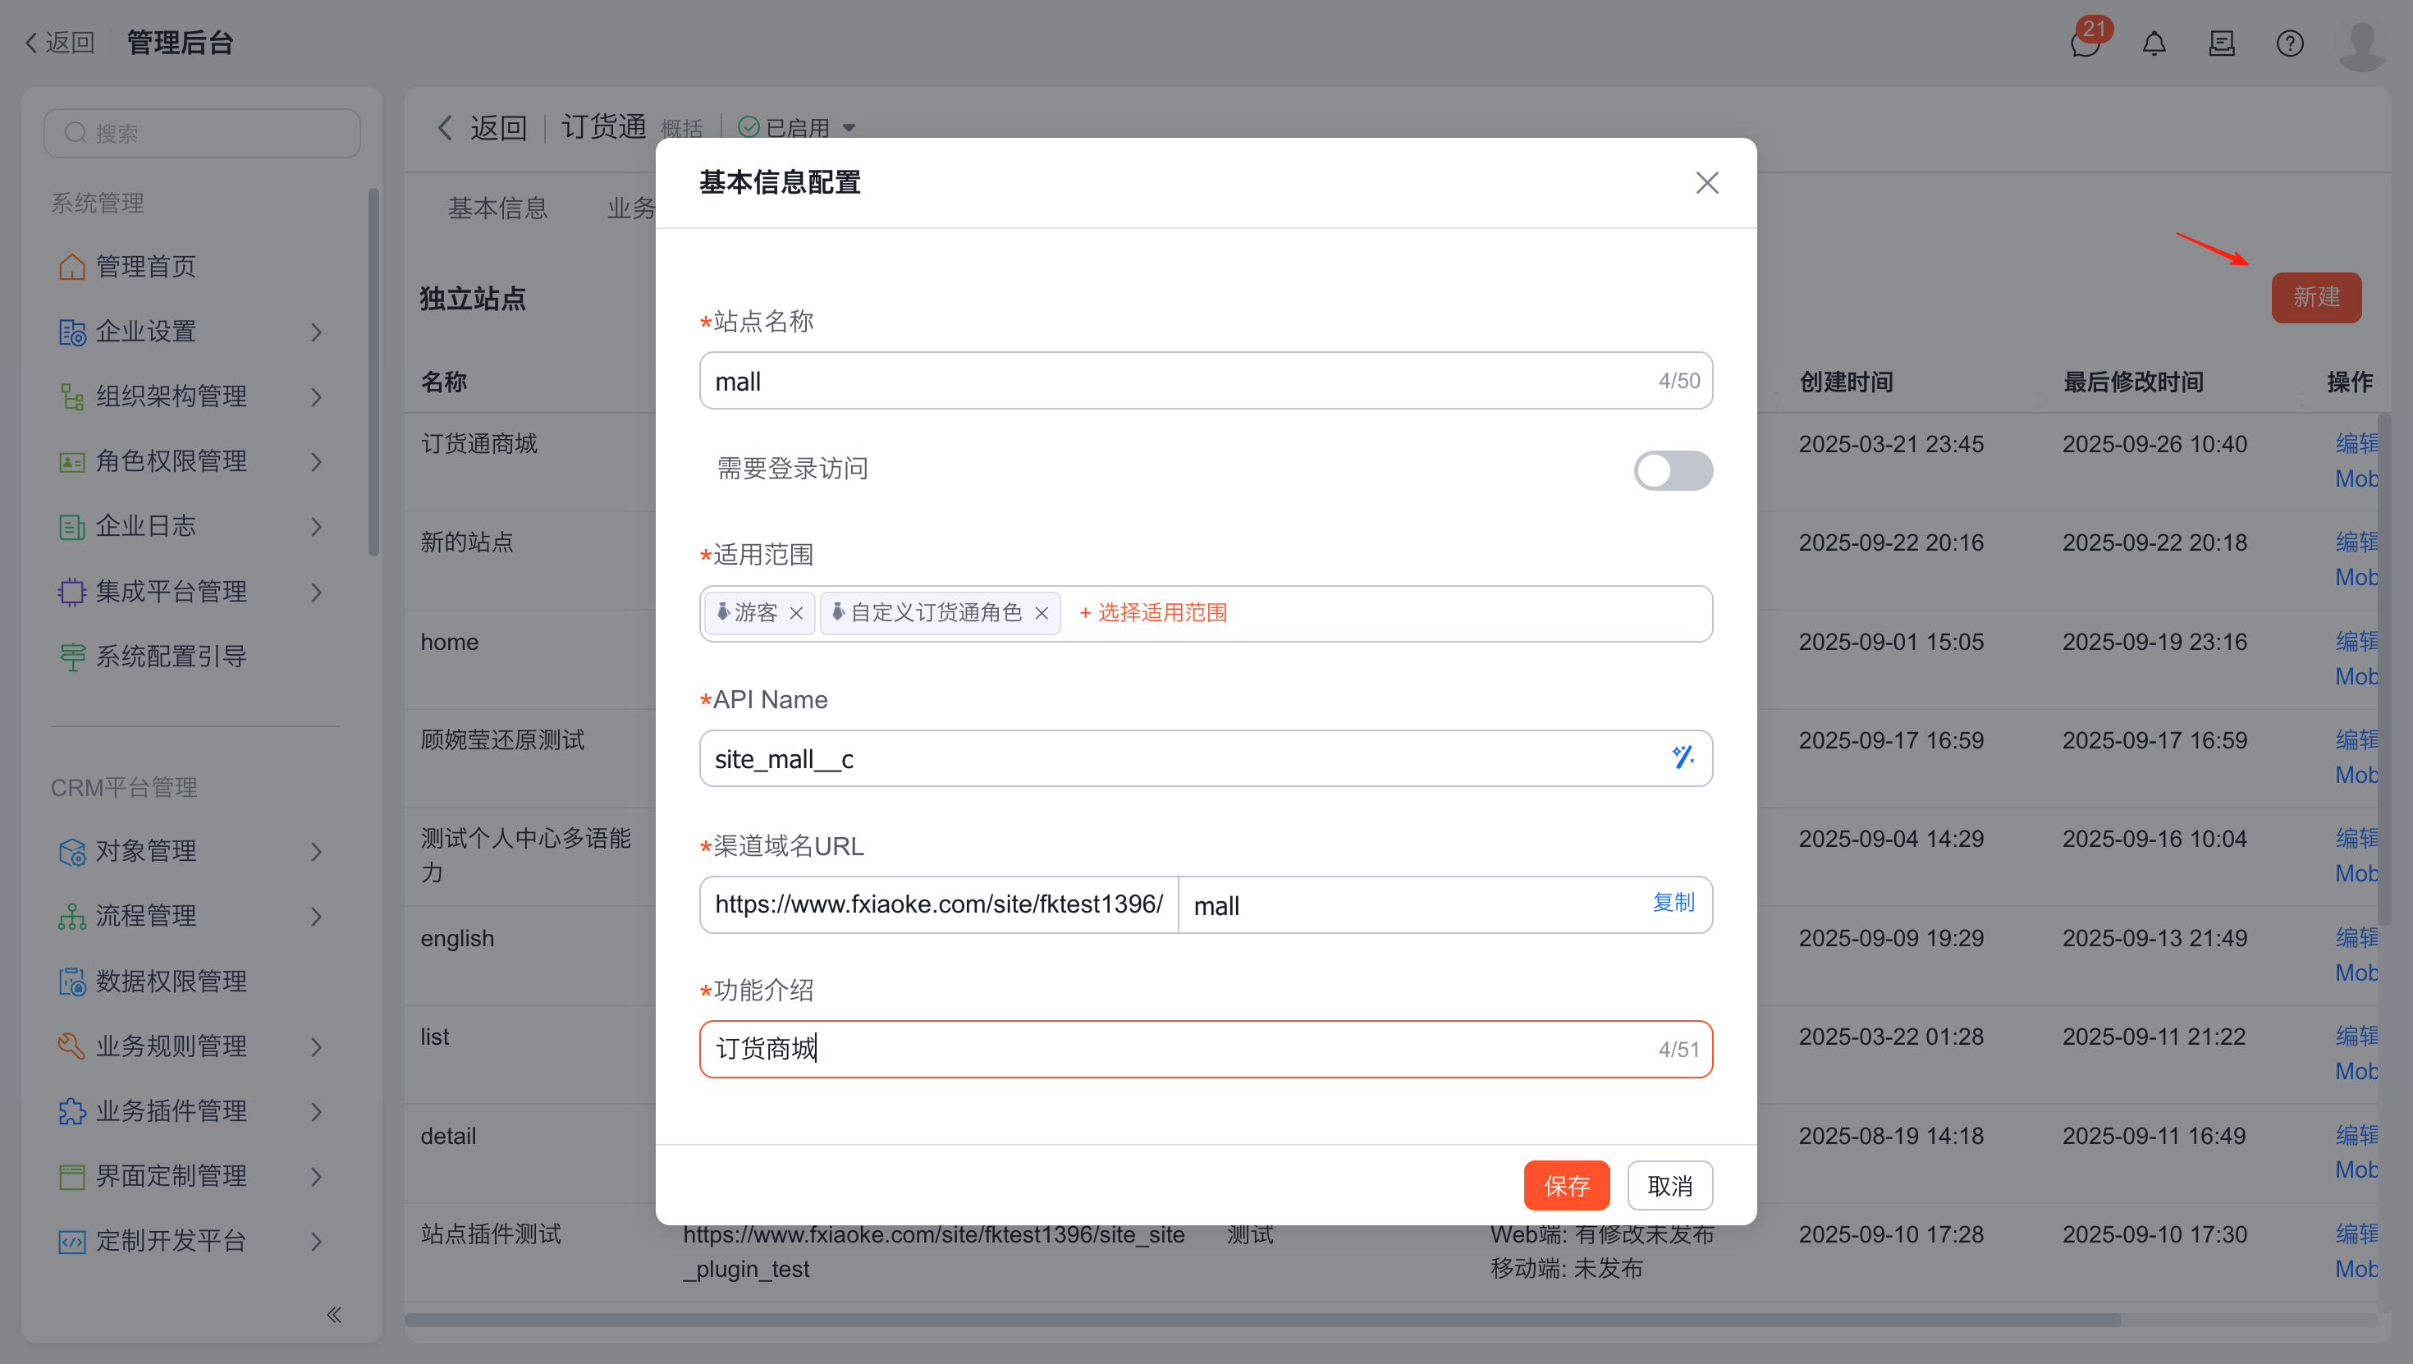
Task: Collapse the sidebar with double-chevron icon
Action: coord(333,1315)
